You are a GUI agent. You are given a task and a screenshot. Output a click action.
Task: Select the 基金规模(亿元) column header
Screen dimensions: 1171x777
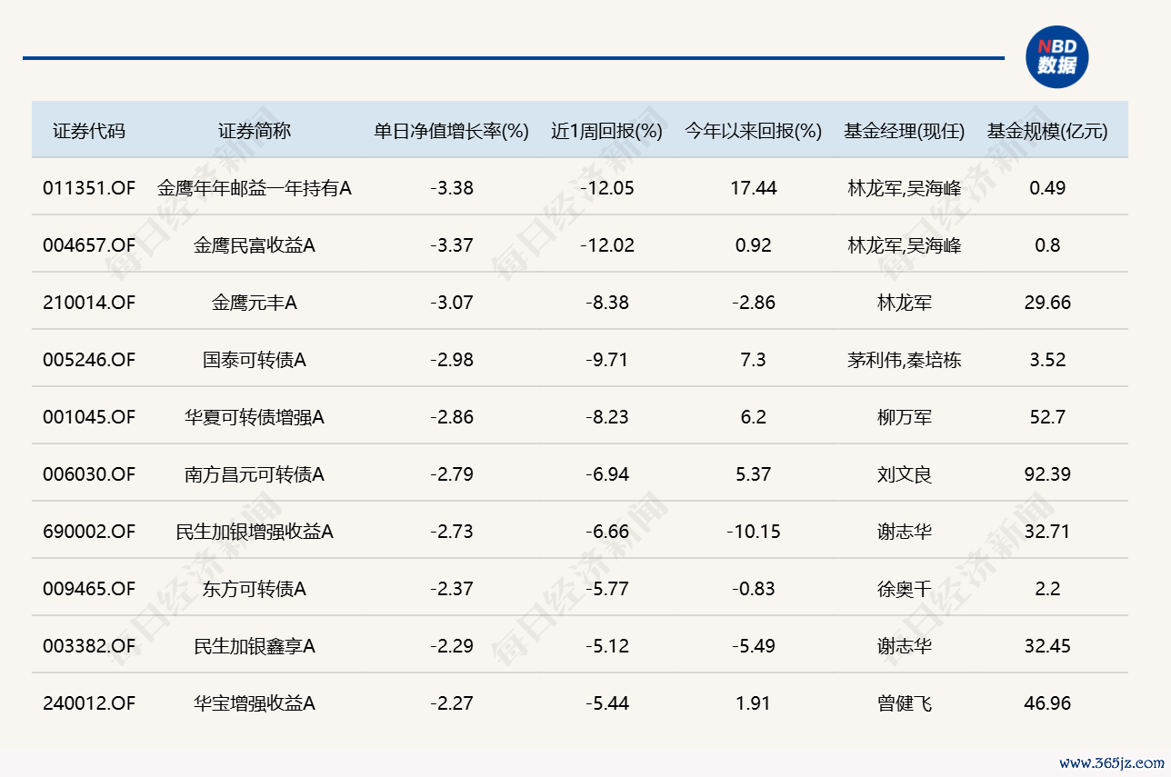click(1047, 131)
